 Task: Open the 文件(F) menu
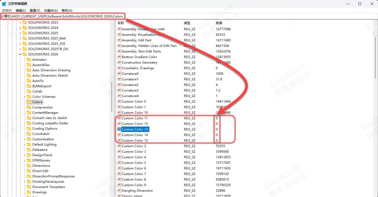coord(7,10)
